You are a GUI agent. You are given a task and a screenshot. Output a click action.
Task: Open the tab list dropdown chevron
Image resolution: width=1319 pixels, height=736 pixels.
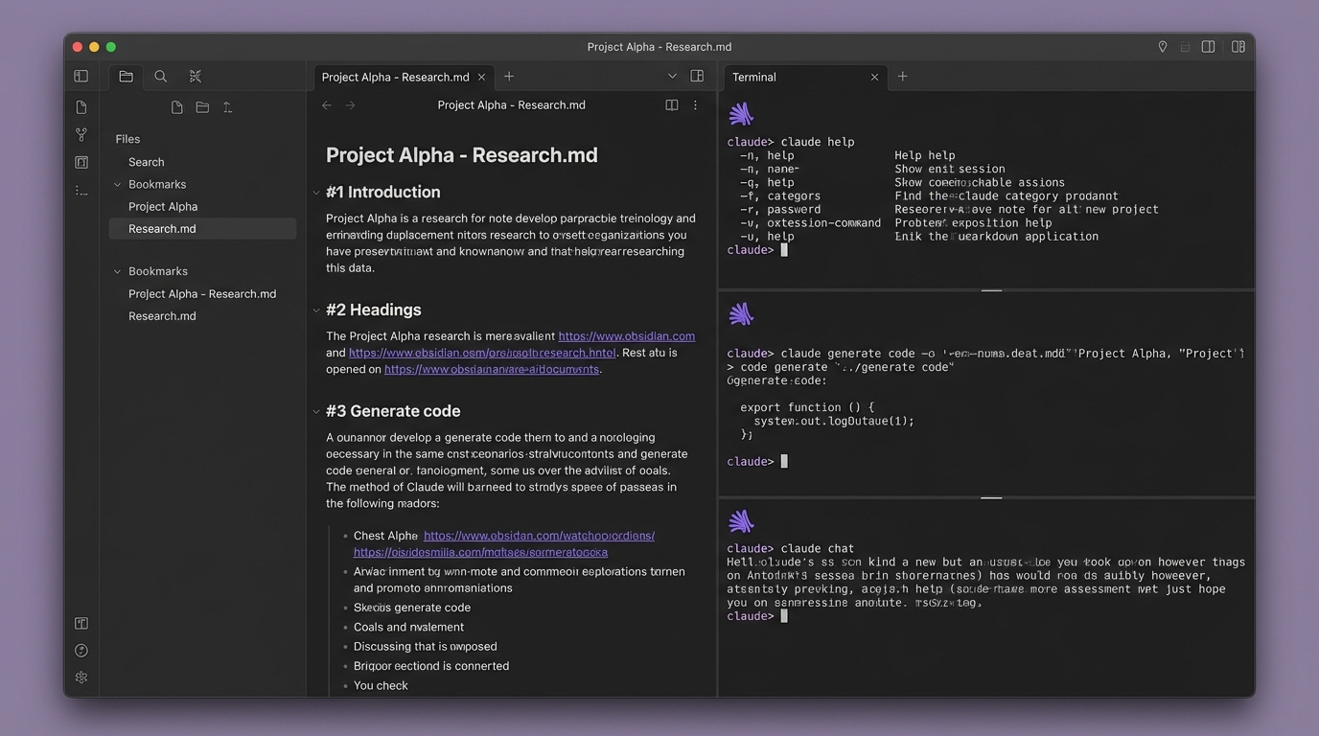pos(672,77)
